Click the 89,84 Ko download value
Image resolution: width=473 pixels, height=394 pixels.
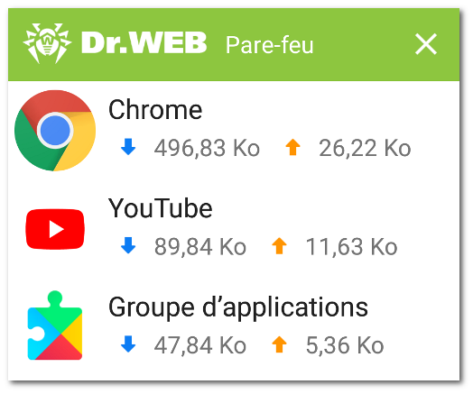[x=200, y=246]
